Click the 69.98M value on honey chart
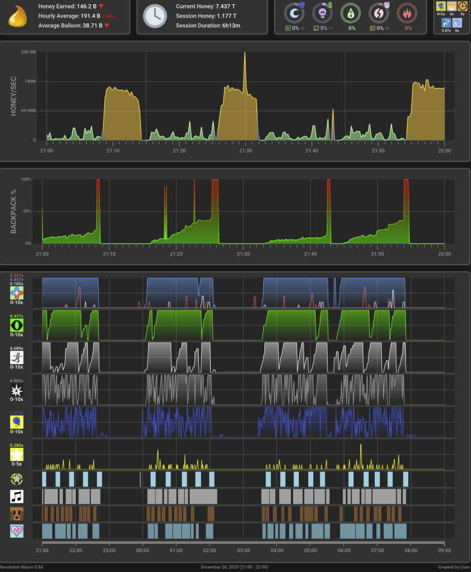Screen dimensions: 471x572 [28, 110]
